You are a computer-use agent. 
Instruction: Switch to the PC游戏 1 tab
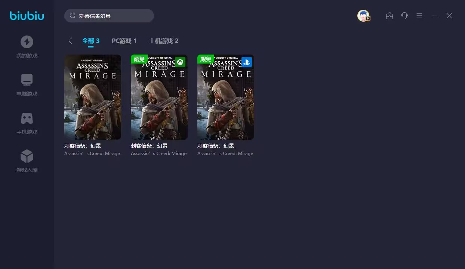[124, 41]
